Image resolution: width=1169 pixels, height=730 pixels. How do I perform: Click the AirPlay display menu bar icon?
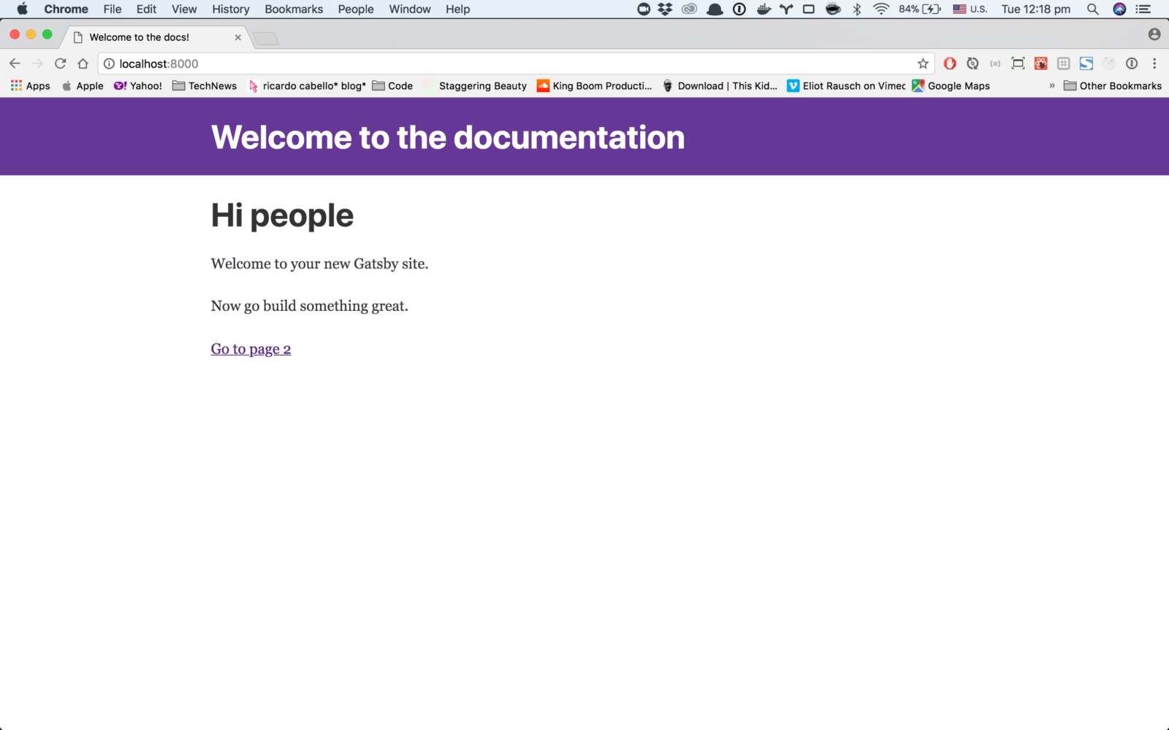(809, 9)
